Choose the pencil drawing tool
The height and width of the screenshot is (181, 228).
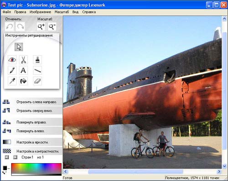pos(12,70)
